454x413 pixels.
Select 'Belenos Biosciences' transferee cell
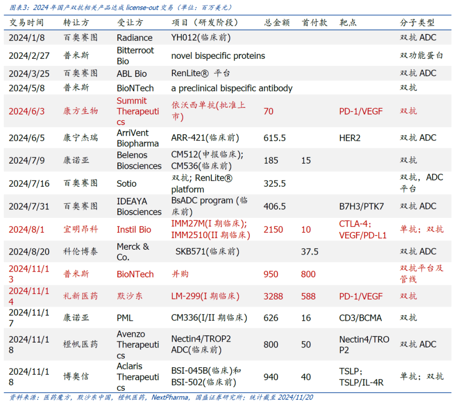click(x=139, y=160)
